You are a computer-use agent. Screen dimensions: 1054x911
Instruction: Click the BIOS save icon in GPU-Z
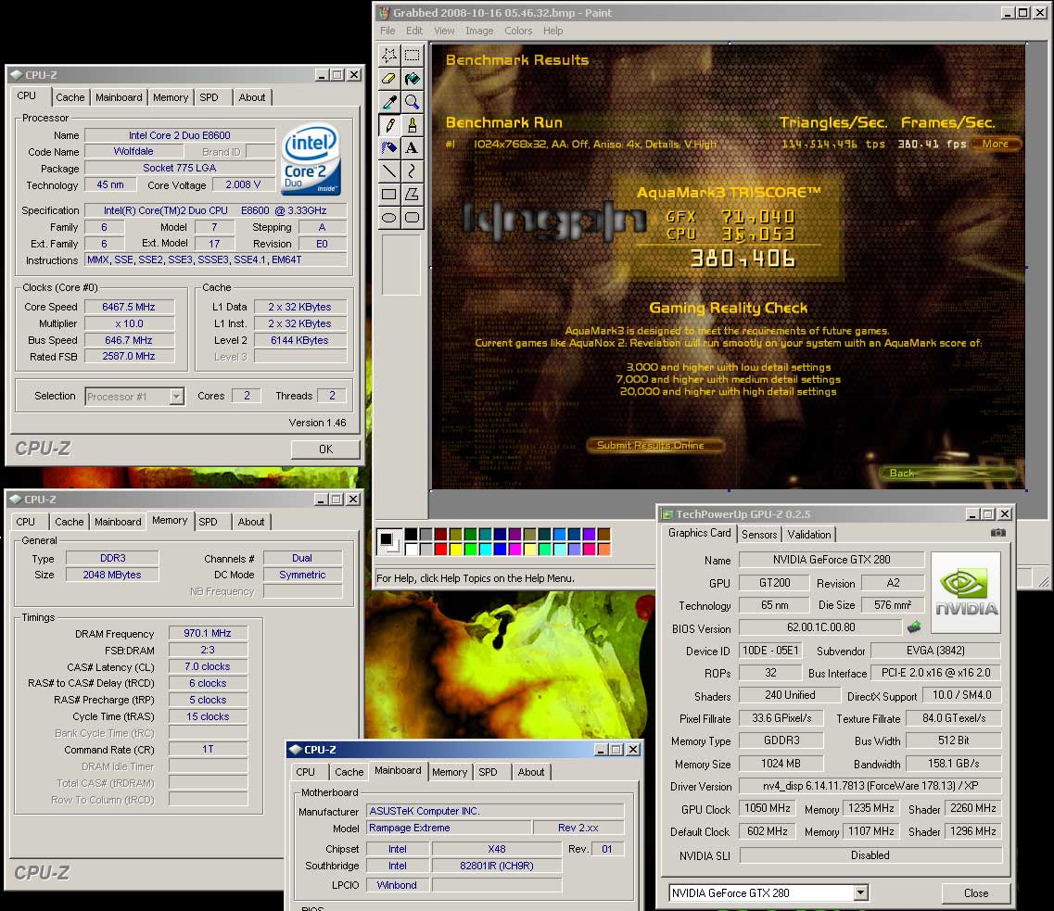pos(913,627)
